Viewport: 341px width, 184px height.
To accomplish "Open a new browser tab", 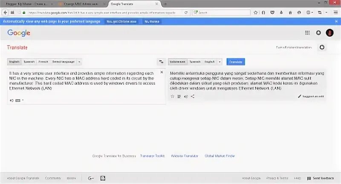I will tap(165, 4).
